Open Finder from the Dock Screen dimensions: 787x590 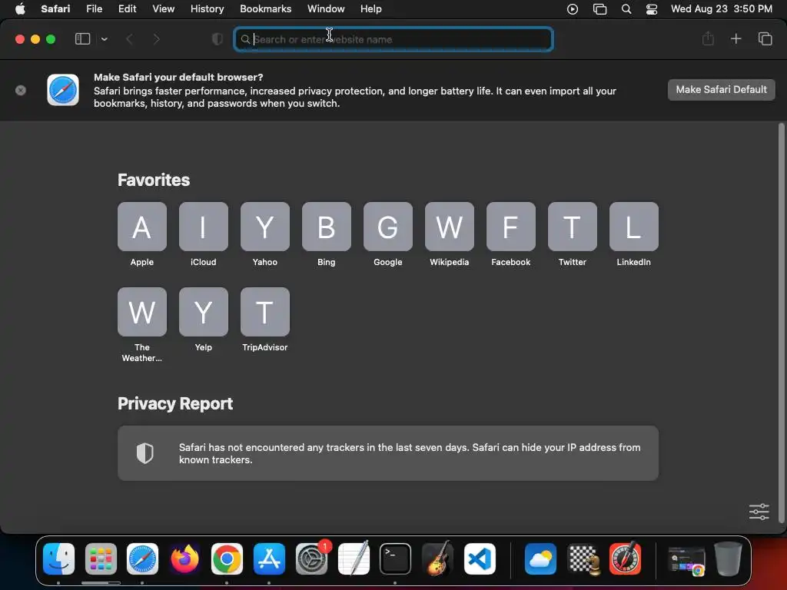[x=58, y=559]
